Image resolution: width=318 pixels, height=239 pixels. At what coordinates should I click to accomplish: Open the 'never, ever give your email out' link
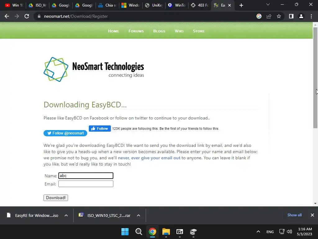(149, 158)
